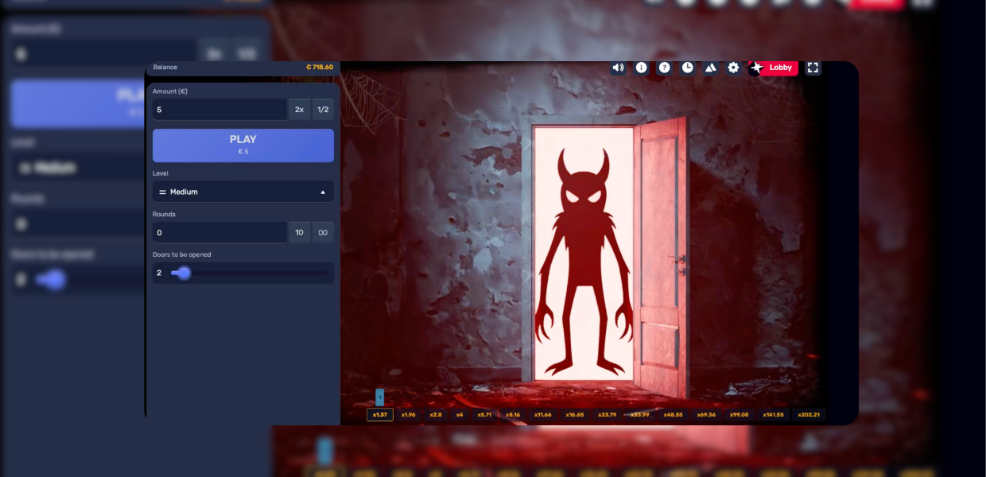Click the Amount input field
The height and width of the screenshot is (477, 986).
(219, 110)
